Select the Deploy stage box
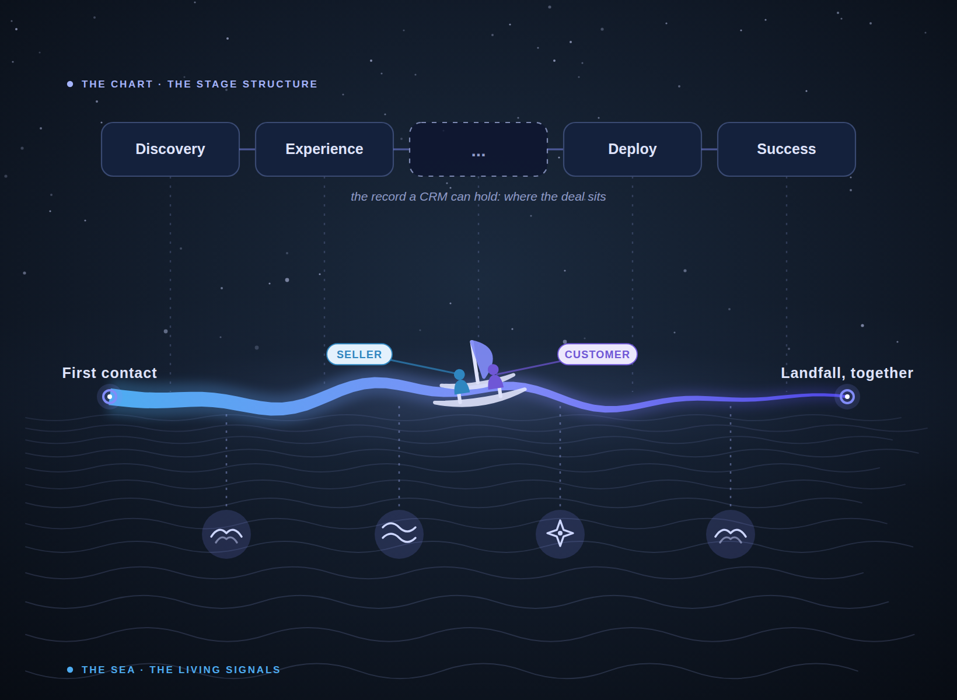This screenshot has width=957, height=700. pos(633,149)
